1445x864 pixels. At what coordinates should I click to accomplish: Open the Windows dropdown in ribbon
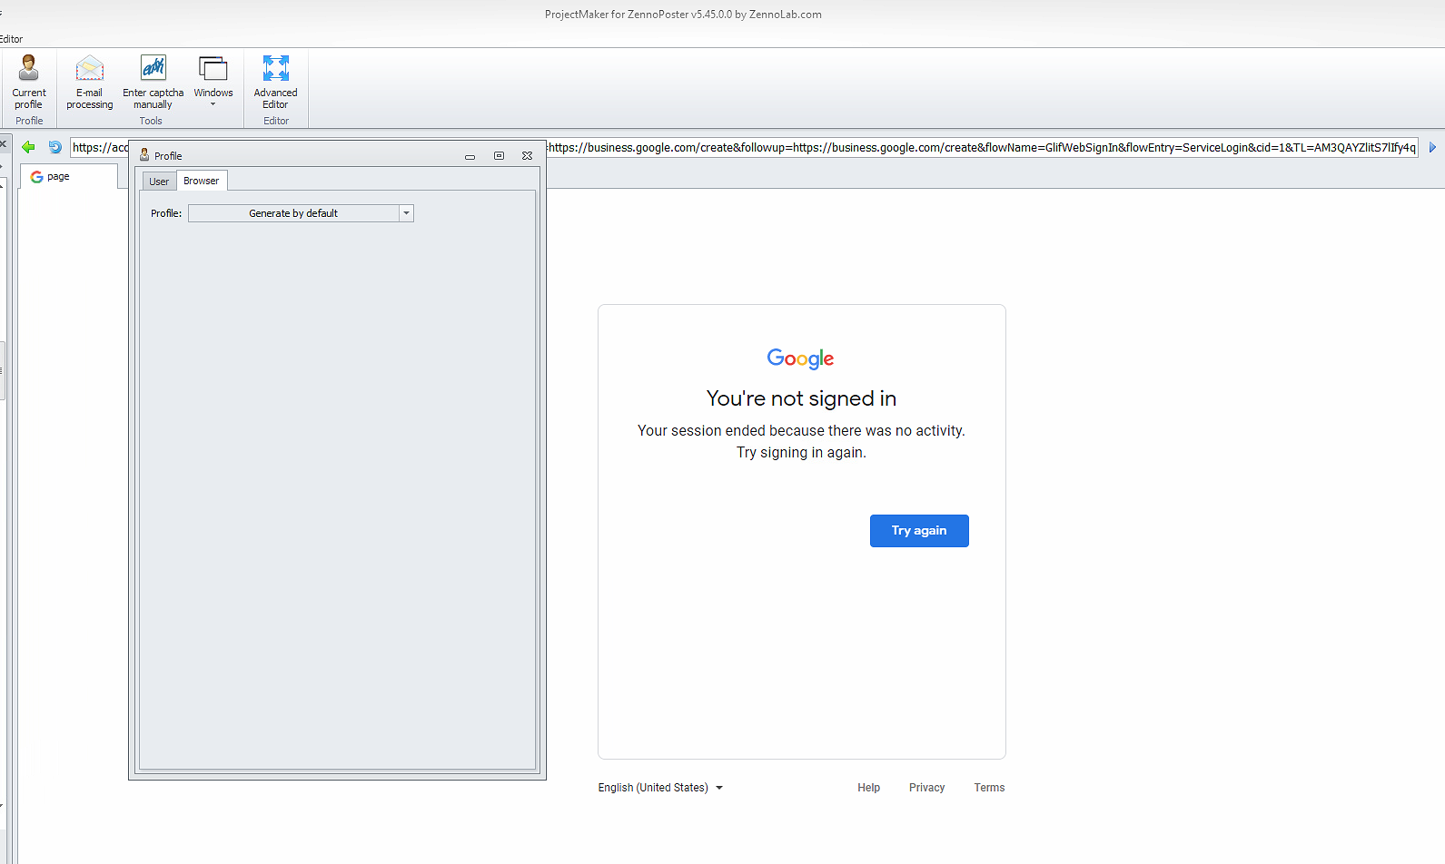pyautogui.click(x=213, y=82)
